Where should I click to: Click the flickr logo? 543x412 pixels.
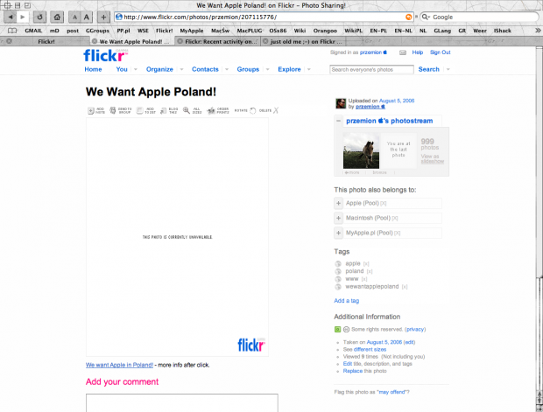[106, 55]
